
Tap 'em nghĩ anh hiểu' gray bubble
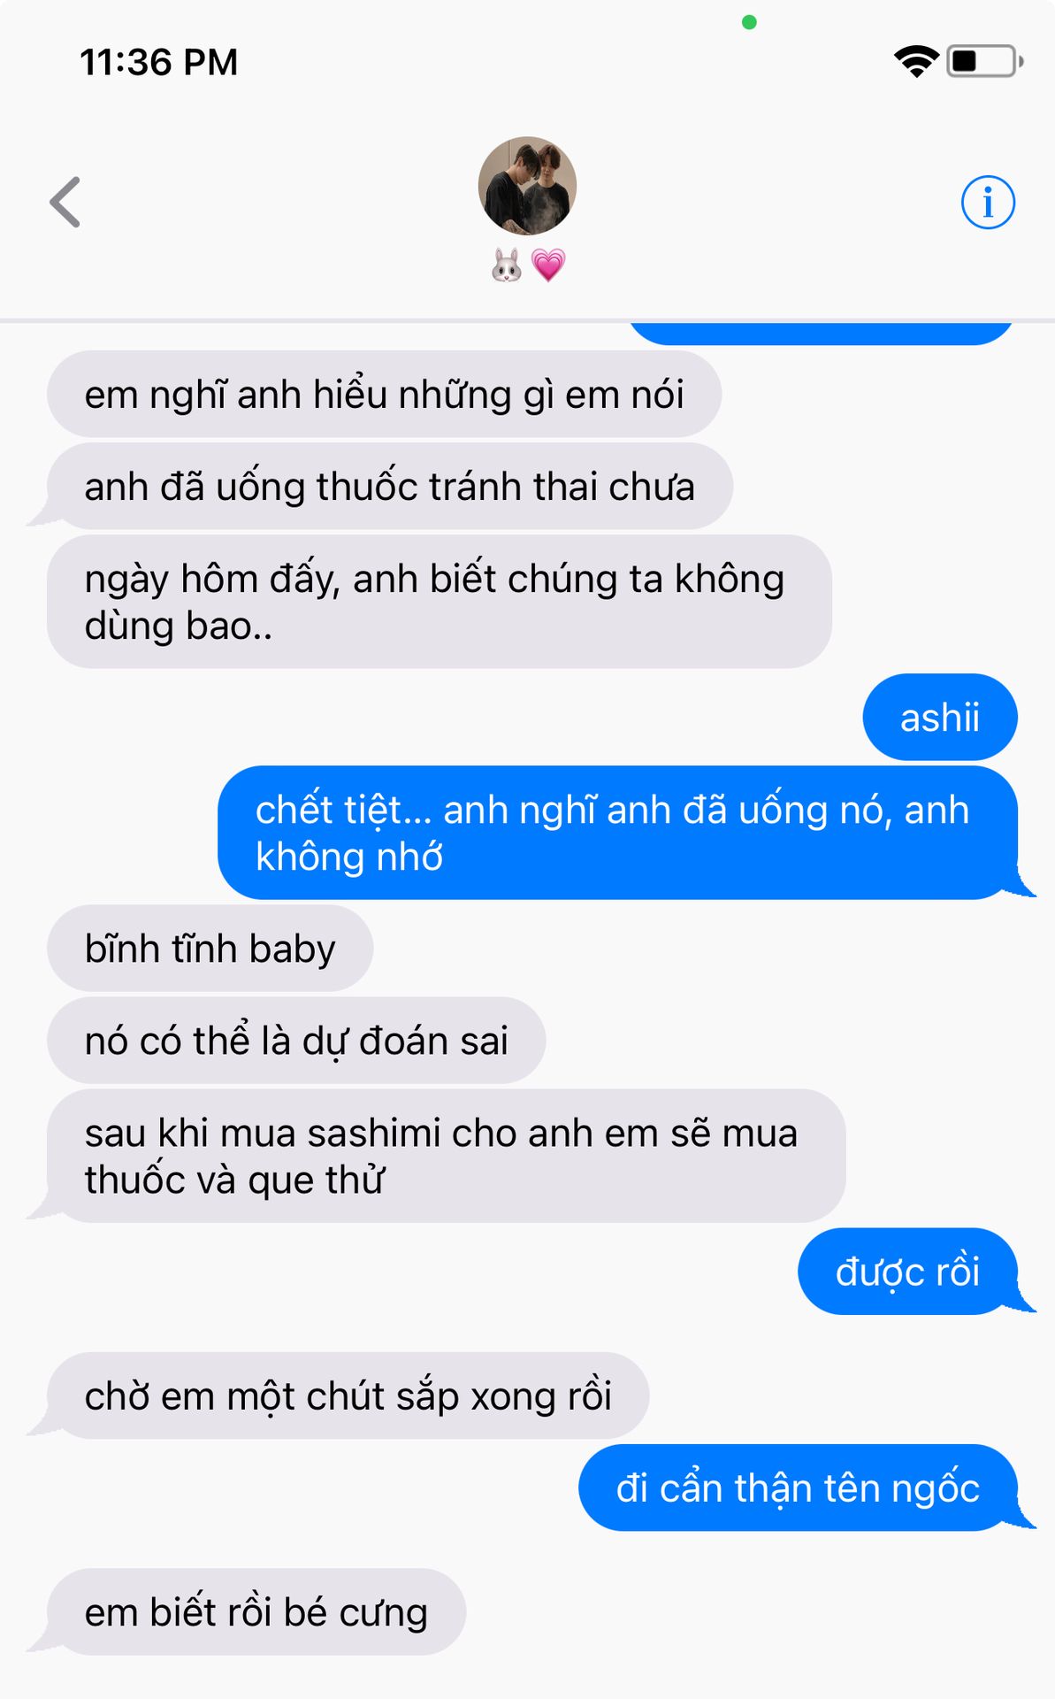tap(385, 394)
